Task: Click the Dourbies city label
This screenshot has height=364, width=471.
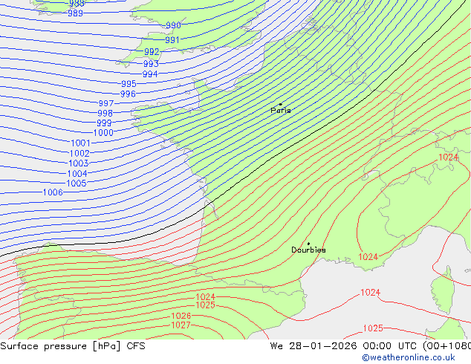Action: pyautogui.click(x=308, y=250)
